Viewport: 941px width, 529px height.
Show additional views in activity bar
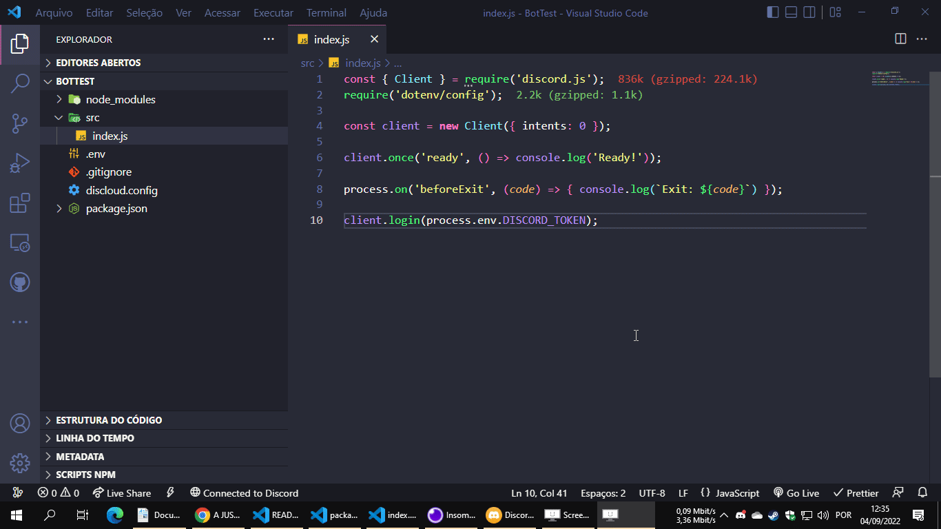20,322
